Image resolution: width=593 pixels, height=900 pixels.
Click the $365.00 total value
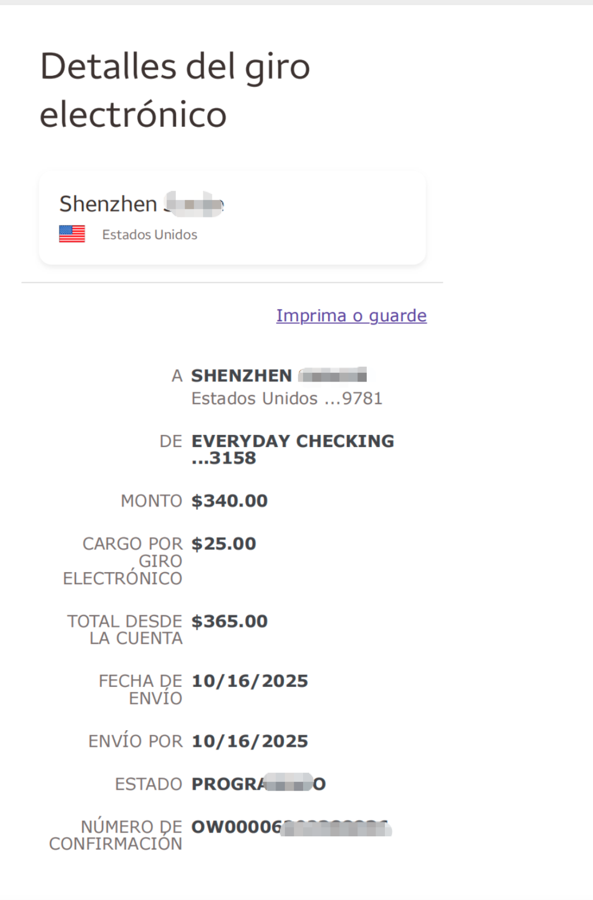pos(230,621)
